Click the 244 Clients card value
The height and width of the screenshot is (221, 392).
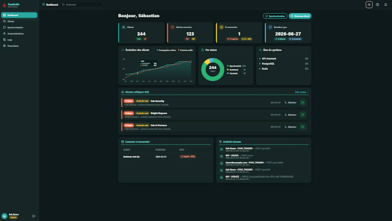pyautogui.click(x=141, y=34)
